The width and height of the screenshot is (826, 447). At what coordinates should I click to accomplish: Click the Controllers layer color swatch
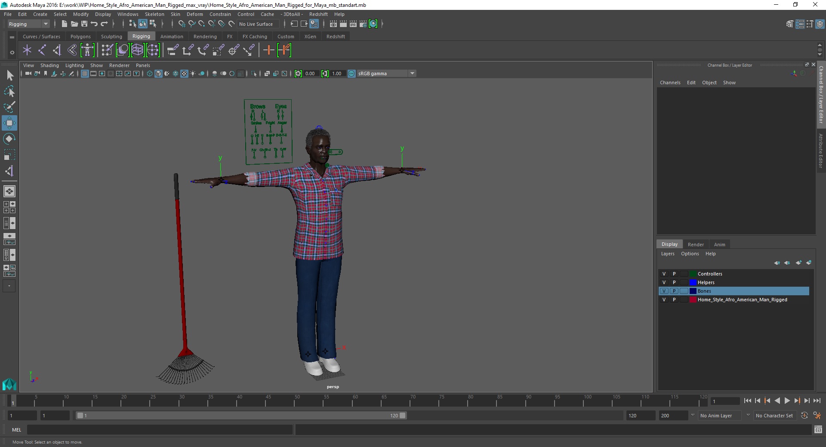pyautogui.click(x=693, y=274)
